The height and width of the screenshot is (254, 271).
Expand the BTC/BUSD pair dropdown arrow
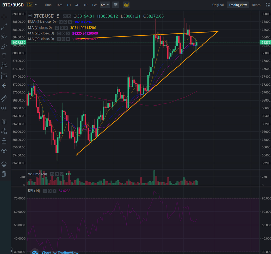(x=36, y=5)
